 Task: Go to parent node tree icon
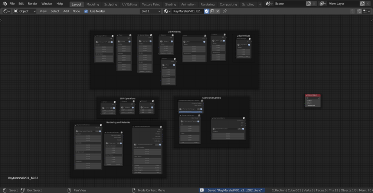point(353,11)
